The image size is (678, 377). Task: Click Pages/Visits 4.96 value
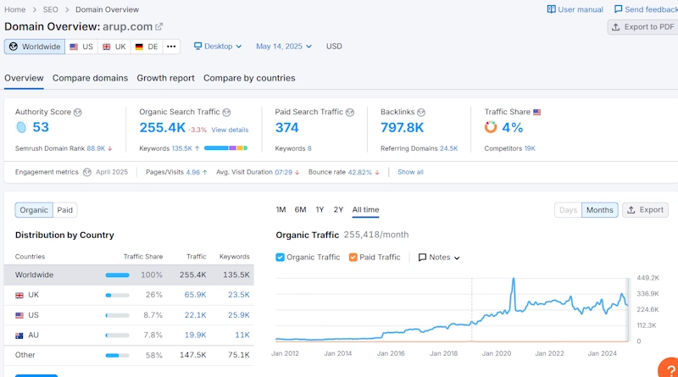point(193,172)
